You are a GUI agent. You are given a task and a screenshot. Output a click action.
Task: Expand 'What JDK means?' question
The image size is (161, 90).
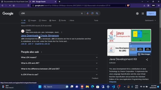(59, 57)
